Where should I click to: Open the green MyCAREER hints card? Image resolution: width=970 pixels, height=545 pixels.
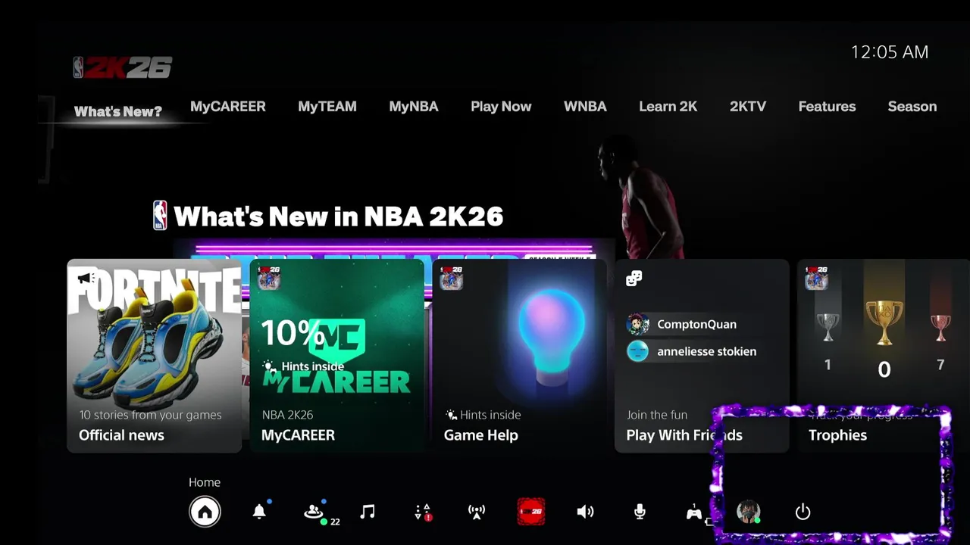coord(337,356)
